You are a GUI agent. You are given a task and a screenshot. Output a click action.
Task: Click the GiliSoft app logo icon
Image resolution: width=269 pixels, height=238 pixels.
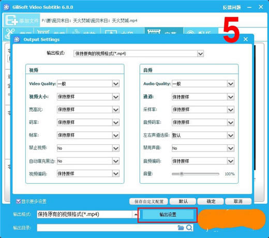(x=6, y=7)
